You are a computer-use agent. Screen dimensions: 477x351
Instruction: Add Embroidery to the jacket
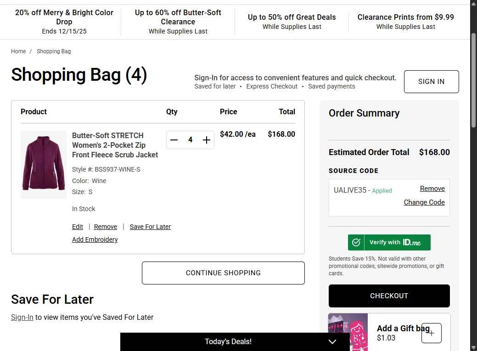tap(95, 240)
